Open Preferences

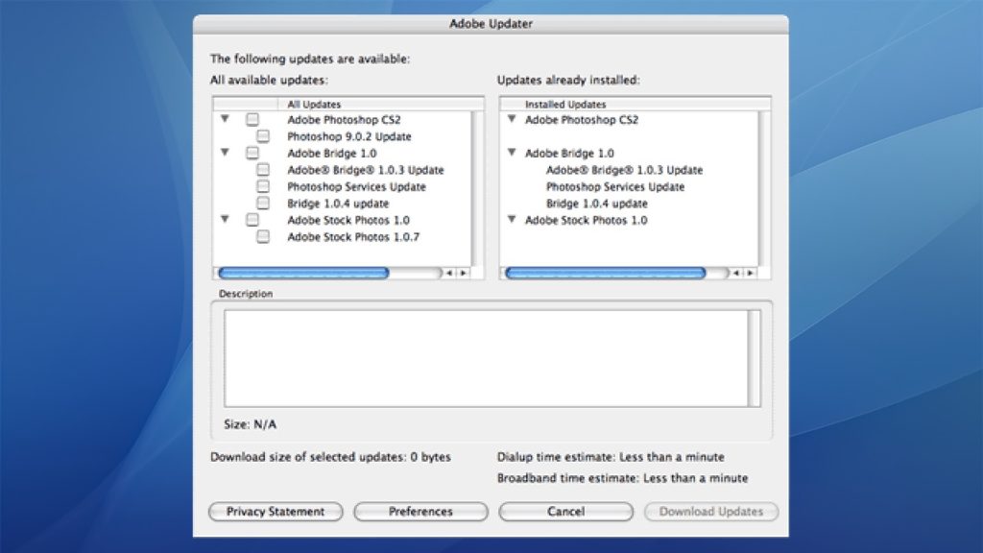coord(420,512)
